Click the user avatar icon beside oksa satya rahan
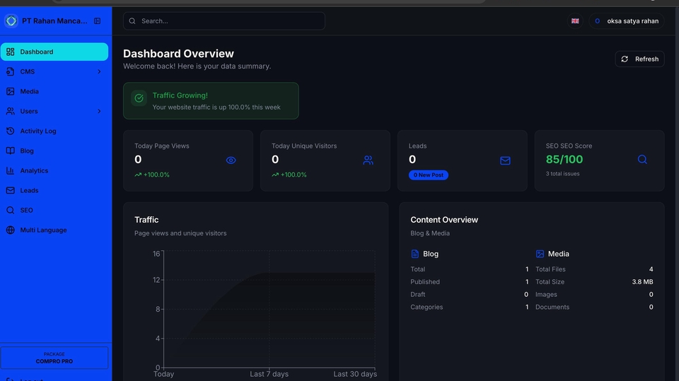This screenshot has width=679, height=381. [597, 20]
